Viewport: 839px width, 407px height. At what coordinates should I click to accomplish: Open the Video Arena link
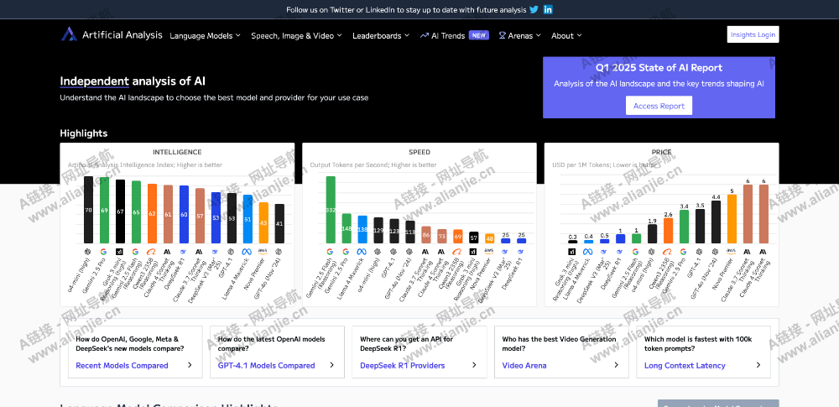524,366
